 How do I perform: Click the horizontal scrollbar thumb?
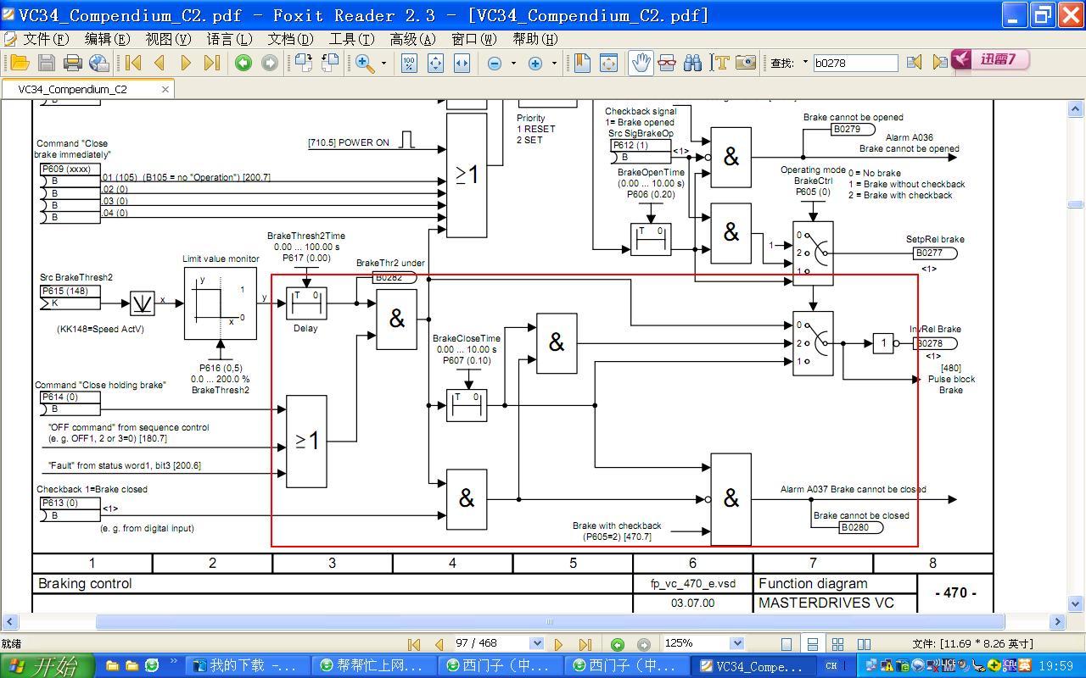point(550,621)
